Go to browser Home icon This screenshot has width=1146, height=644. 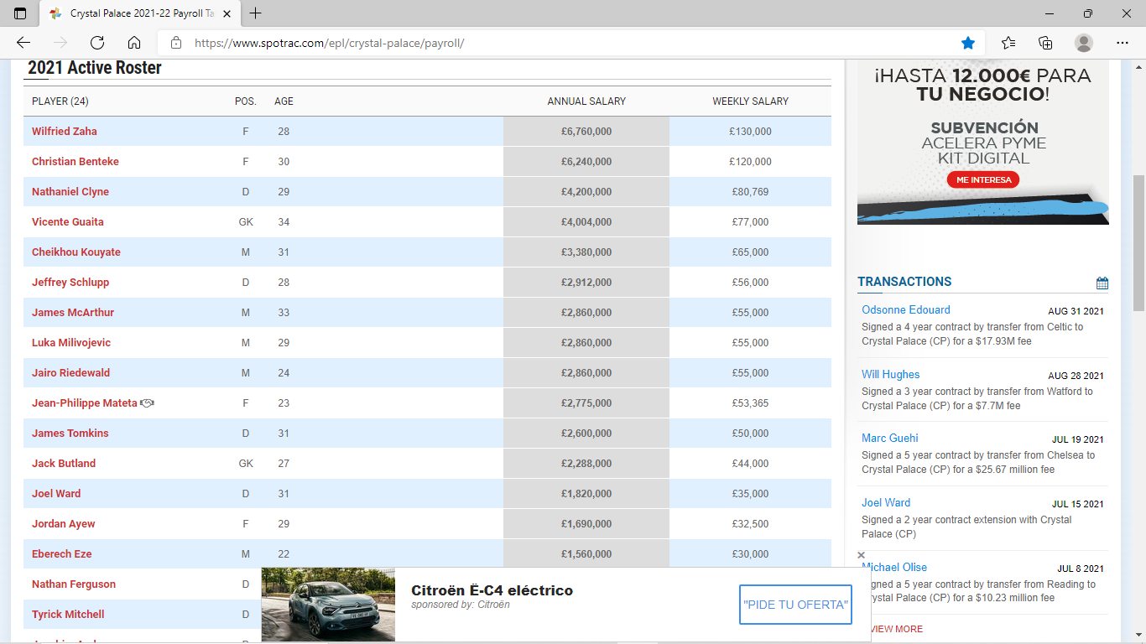coord(134,43)
